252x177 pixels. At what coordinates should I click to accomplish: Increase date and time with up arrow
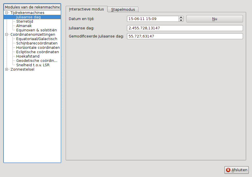(181, 17)
